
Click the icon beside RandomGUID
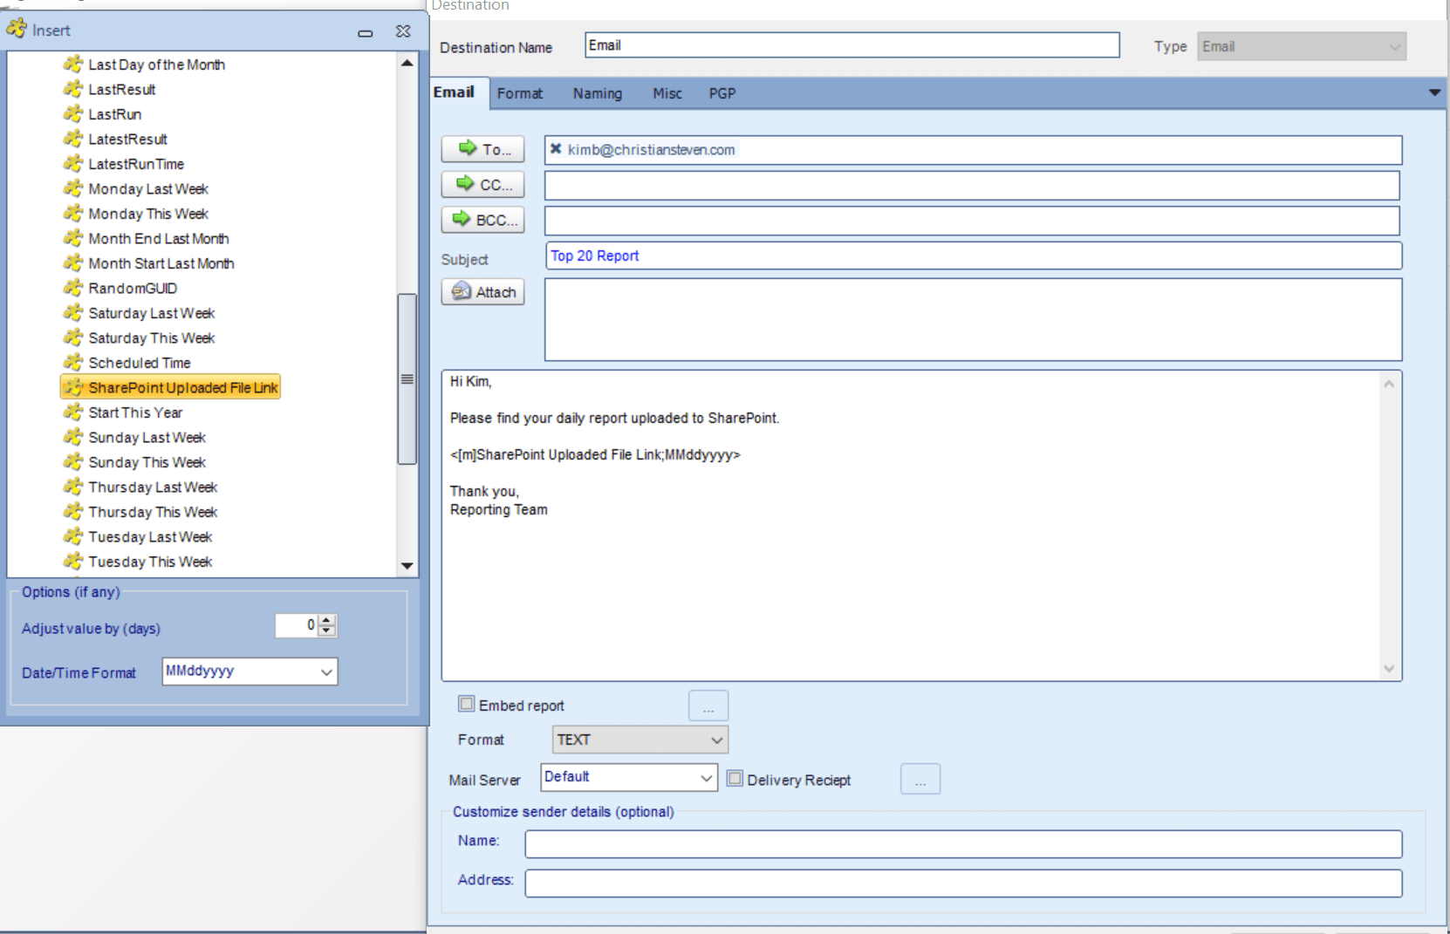pos(73,288)
